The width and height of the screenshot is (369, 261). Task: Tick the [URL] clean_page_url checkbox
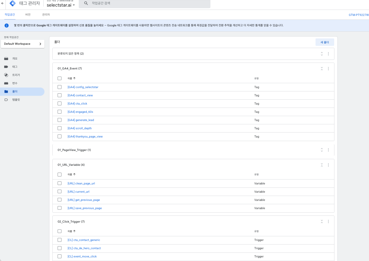(x=60, y=183)
